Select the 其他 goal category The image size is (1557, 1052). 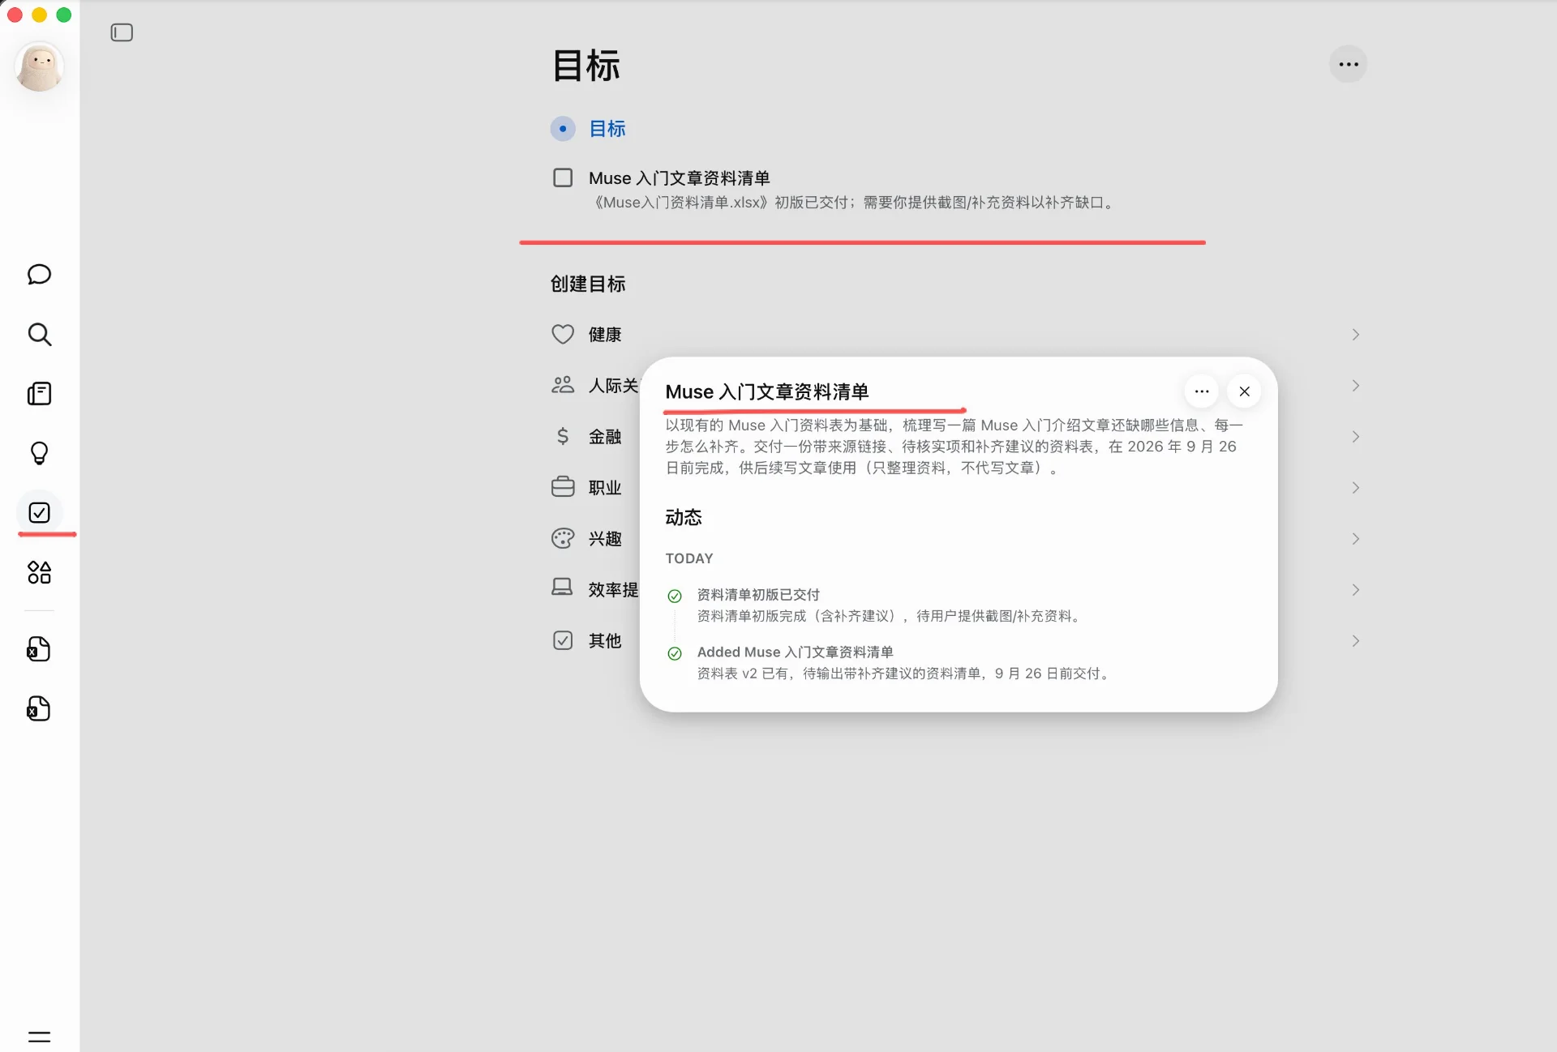click(605, 640)
